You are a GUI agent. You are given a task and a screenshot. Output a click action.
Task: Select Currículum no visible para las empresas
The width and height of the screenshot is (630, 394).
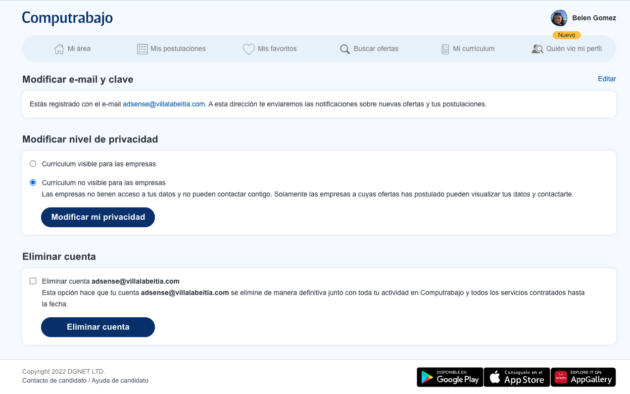[33, 183]
